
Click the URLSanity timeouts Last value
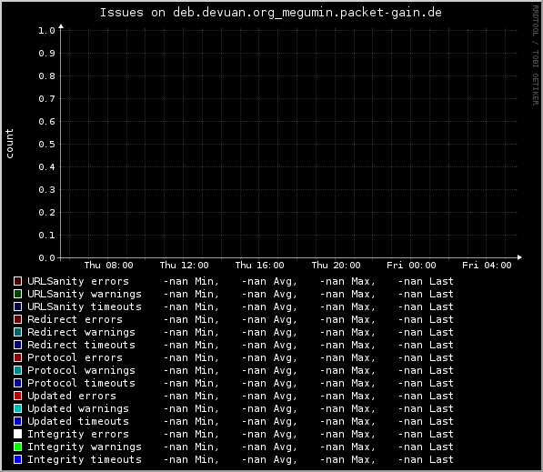coord(426,306)
